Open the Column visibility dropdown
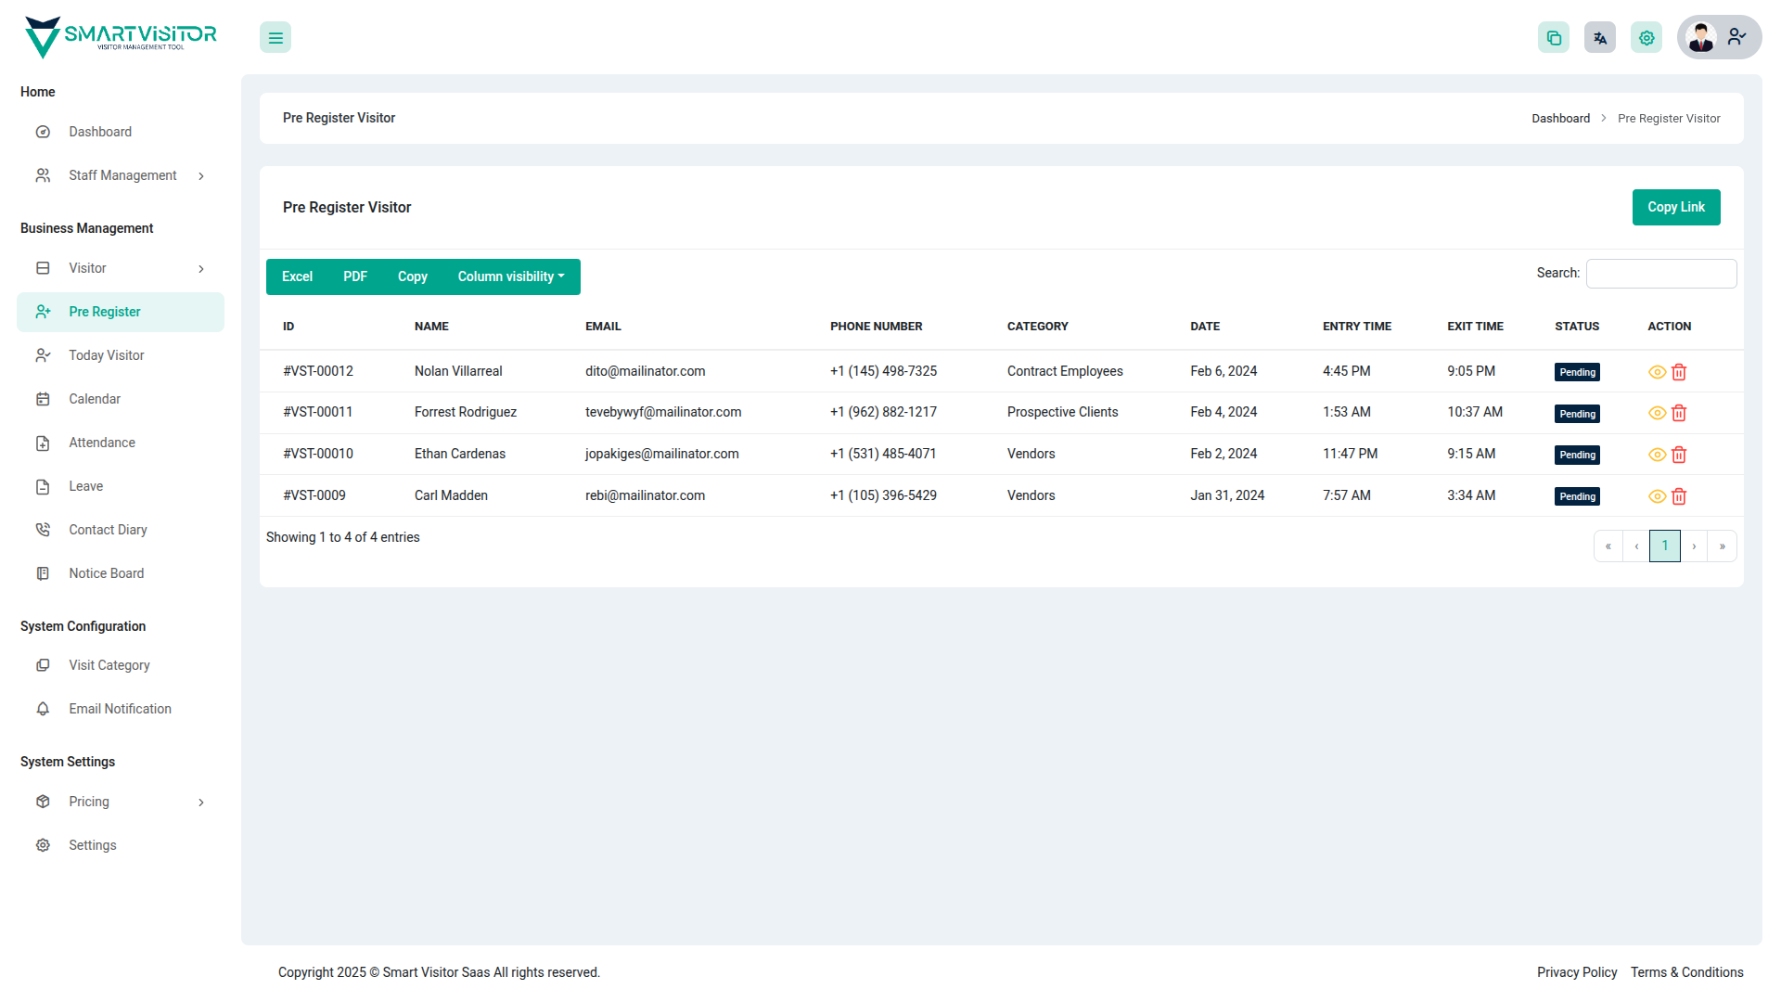The width and height of the screenshot is (1781, 1002). (x=510, y=276)
